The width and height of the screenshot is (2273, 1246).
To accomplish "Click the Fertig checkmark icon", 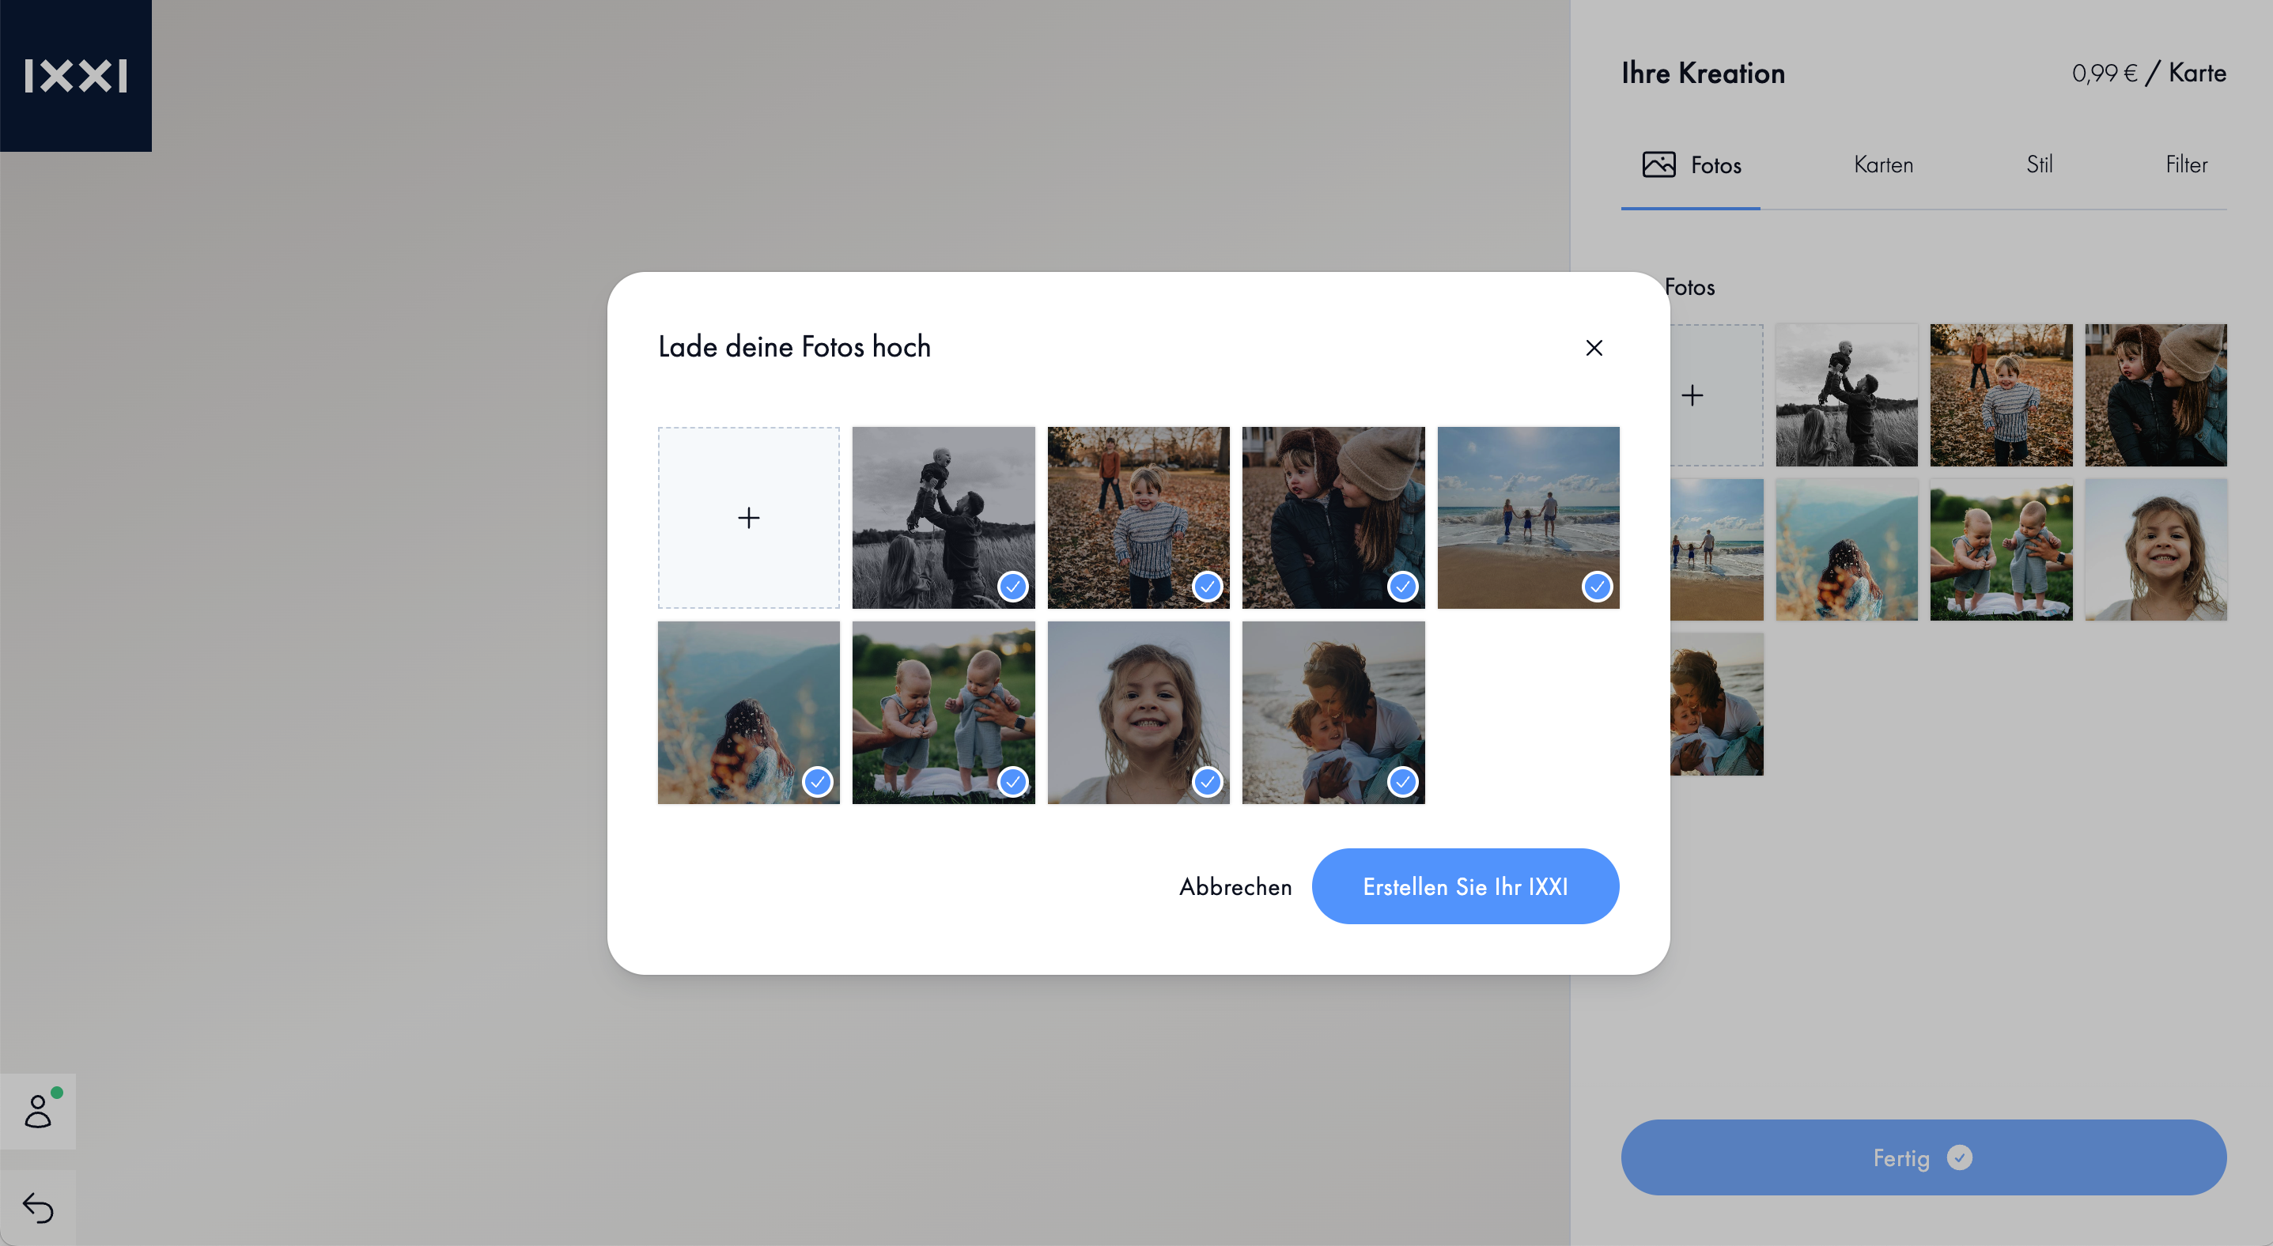I will [x=1959, y=1157].
